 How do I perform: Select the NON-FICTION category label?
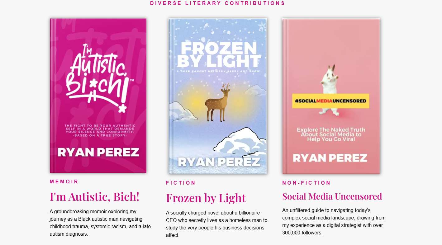tap(307, 183)
